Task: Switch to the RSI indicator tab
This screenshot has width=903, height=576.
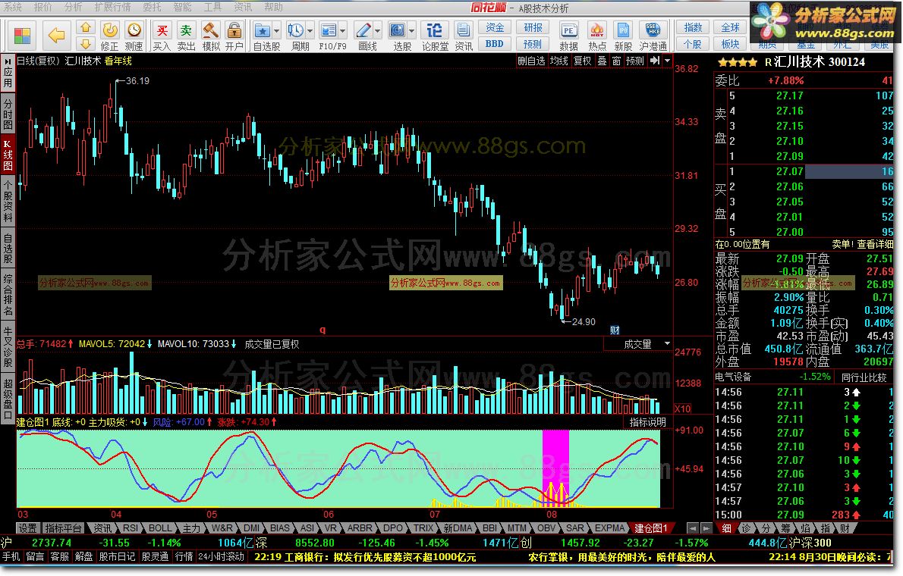Action: click(x=131, y=527)
